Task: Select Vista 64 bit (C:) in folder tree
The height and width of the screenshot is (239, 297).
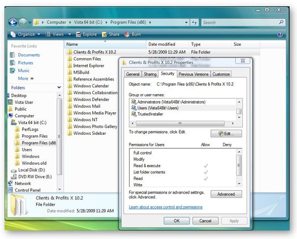Action: [x=32, y=122]
